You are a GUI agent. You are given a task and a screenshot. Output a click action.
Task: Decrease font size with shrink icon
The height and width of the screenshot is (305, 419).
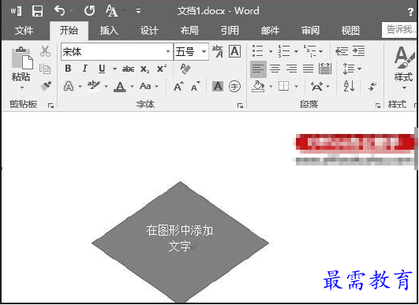[x=196, y=86]
